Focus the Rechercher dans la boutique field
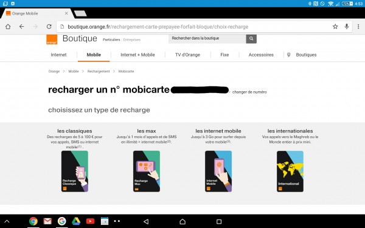This screenshot has width=365, height=228. [x=207, y=39]
